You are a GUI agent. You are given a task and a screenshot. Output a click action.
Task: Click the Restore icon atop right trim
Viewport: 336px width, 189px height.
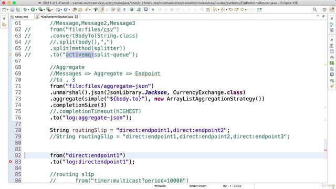(x=332, y=19)
